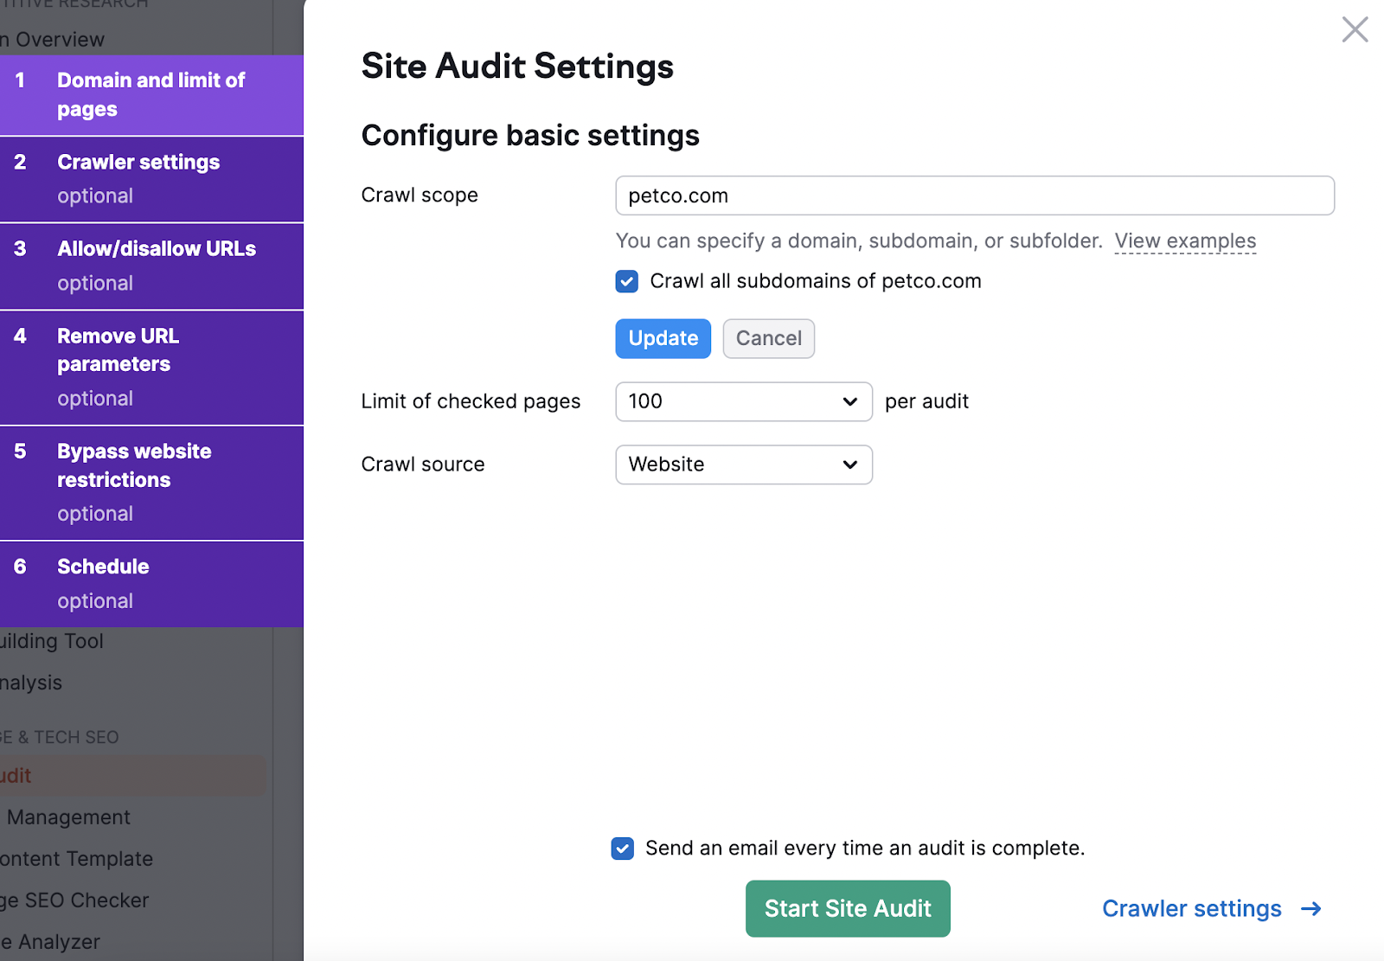The height and width of the screenshot is (961, 1384).
Task: Click the Update button
Action: [x=663, y=338]
